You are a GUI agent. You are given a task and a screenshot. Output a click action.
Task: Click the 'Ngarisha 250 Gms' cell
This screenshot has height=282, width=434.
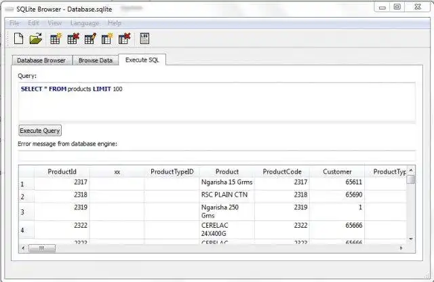[227, 211]
